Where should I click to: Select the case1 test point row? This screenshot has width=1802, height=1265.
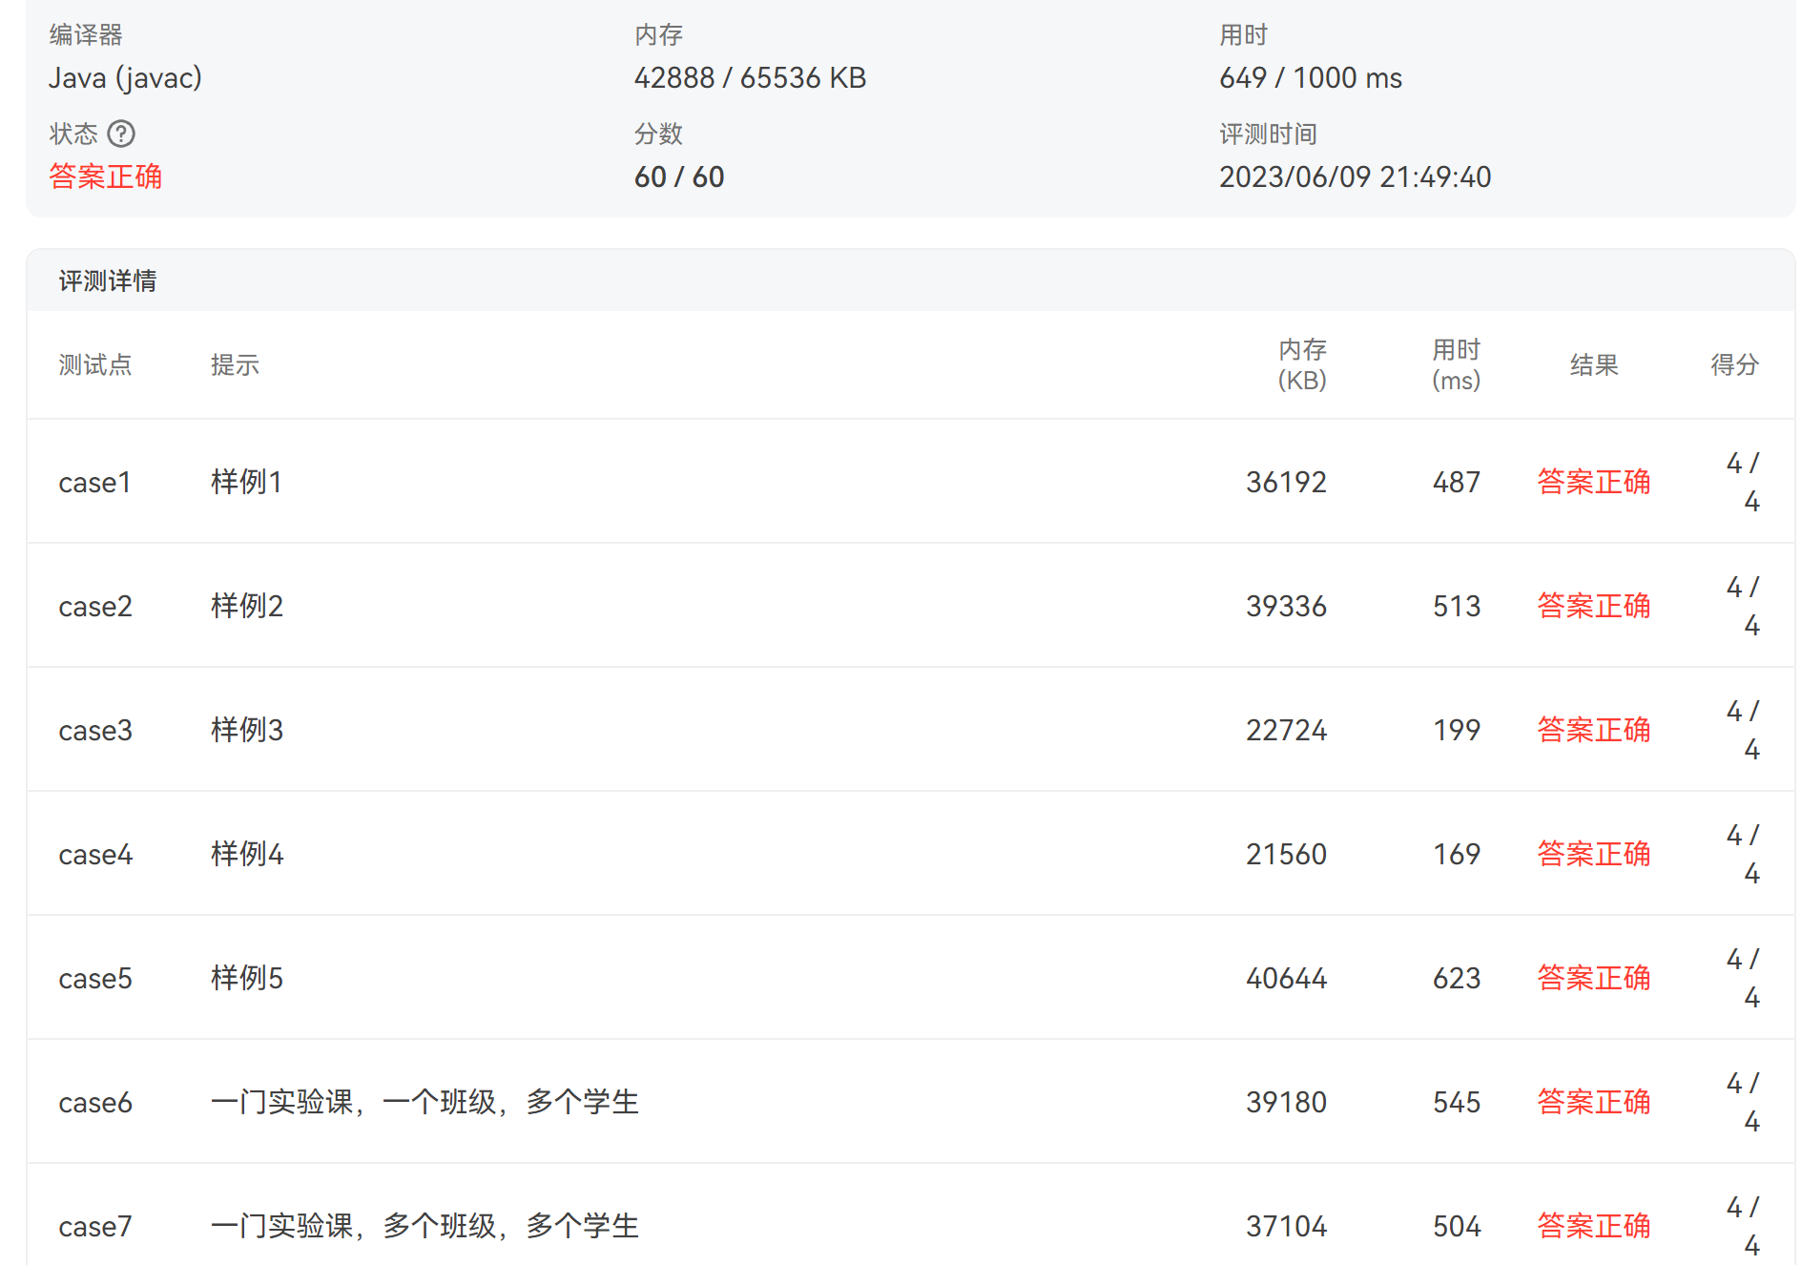(94, 483)
